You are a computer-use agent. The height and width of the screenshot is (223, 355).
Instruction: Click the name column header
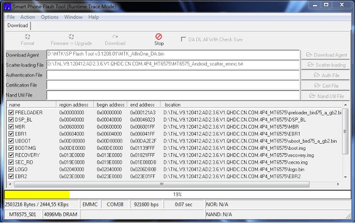(32, 105)
